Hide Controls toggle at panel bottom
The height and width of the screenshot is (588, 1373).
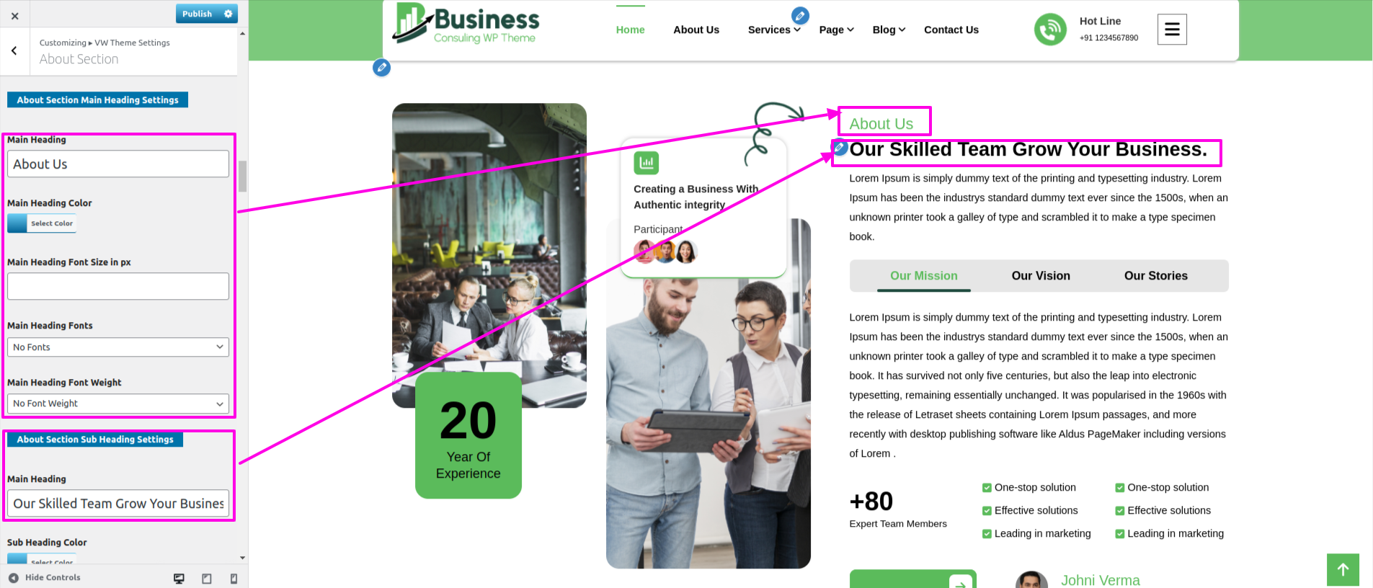(x=45, y=577)
